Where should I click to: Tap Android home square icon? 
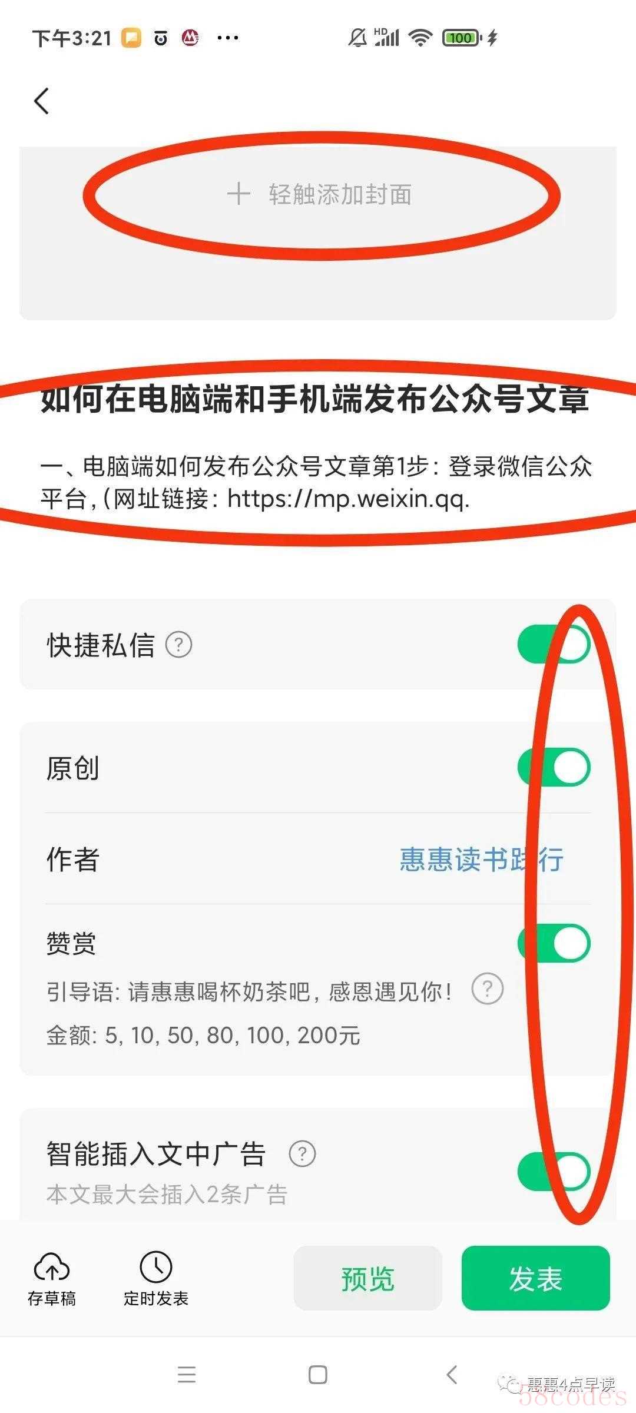point(318,1375)
